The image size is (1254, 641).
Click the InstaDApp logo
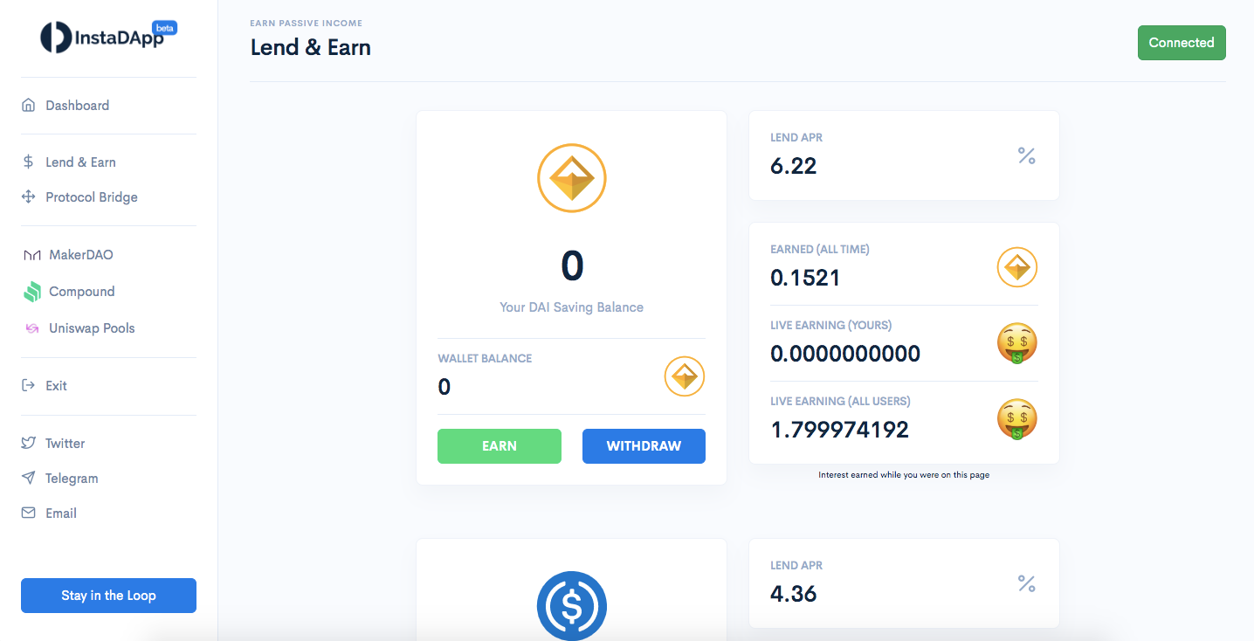[107, 38]
